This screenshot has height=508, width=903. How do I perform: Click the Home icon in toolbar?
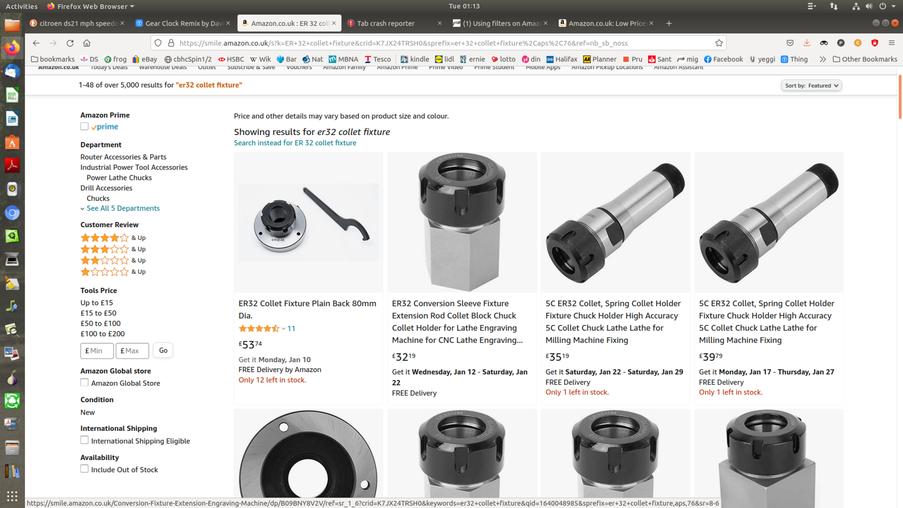(87, 43)
